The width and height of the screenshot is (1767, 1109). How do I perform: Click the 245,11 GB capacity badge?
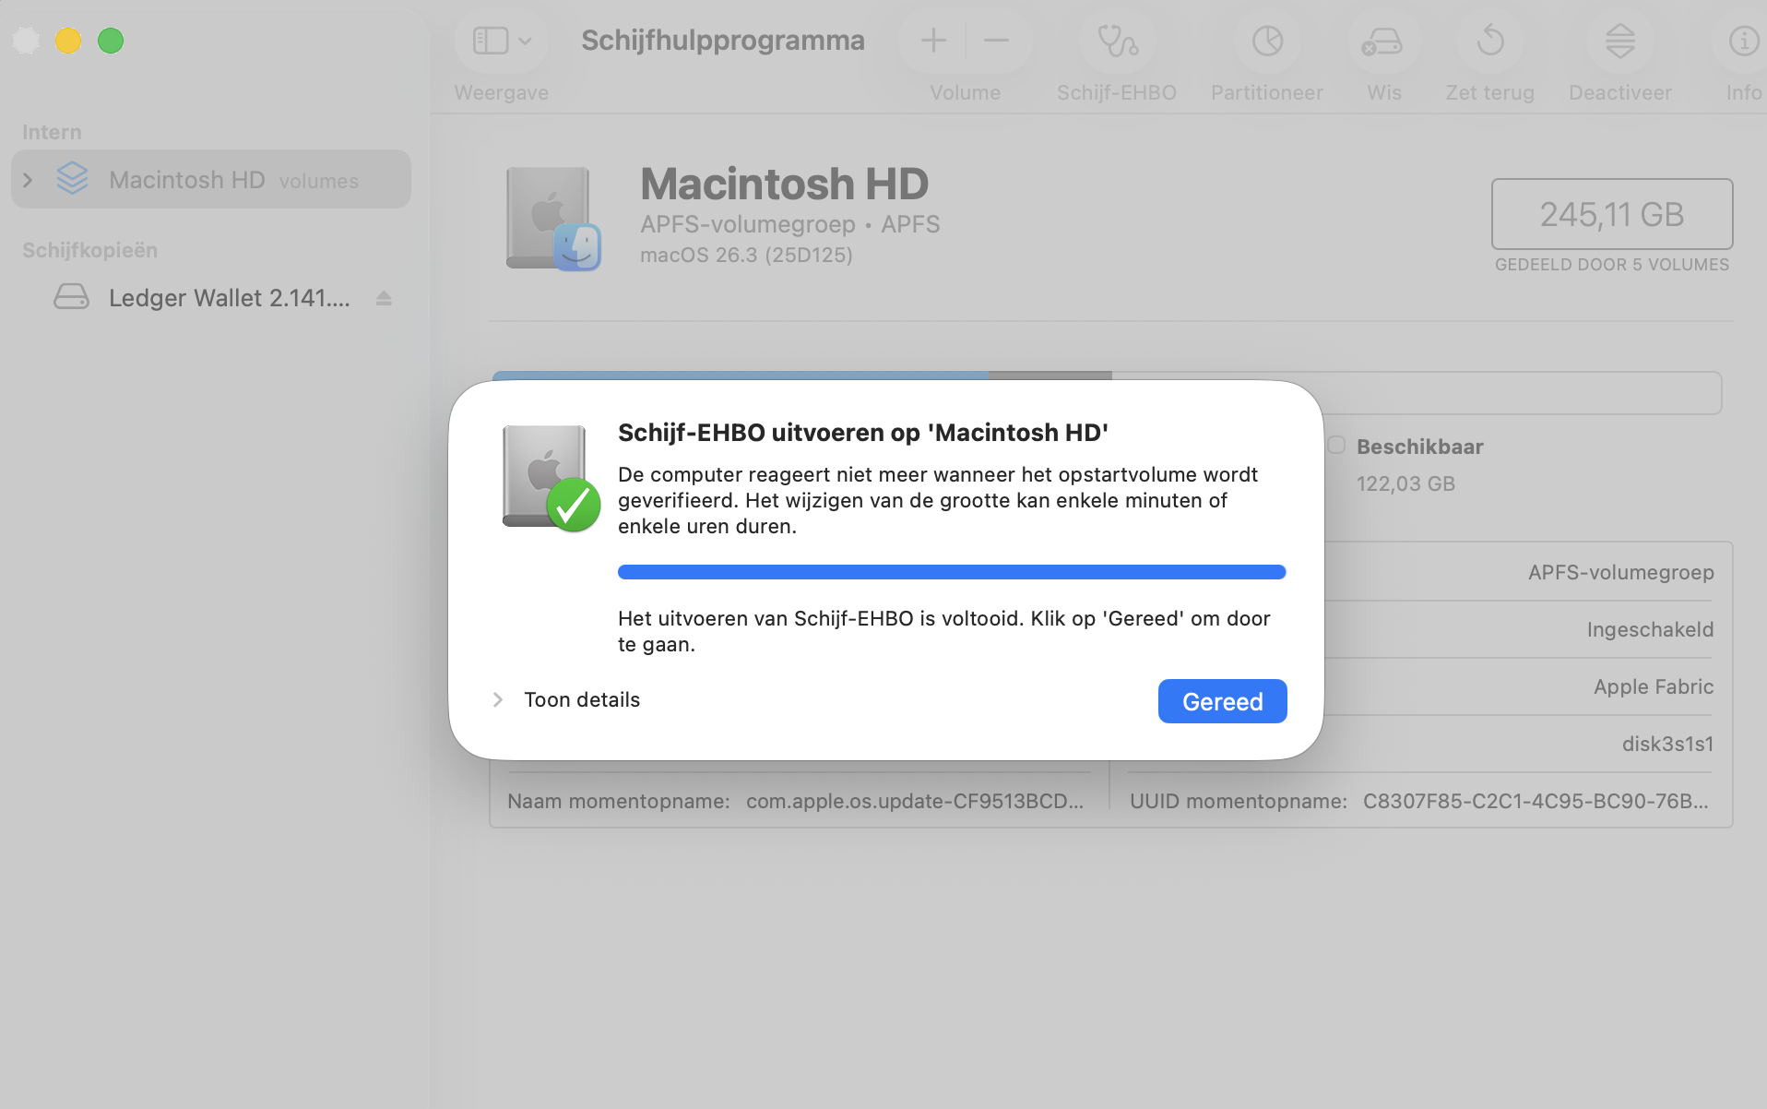click(x=1611, y=214)
